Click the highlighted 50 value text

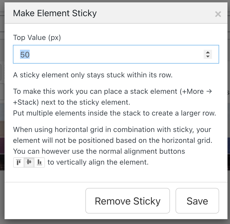pos(25,55)
